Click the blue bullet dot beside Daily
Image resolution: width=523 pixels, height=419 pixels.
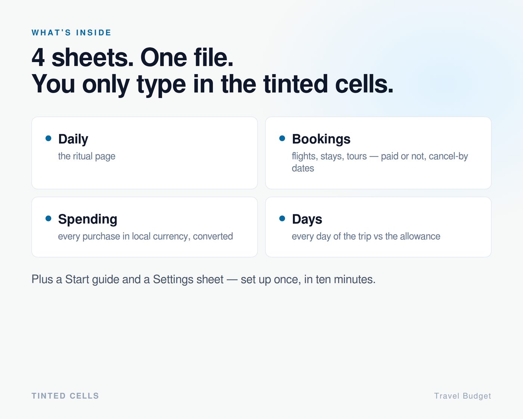[x=48, y=138]
